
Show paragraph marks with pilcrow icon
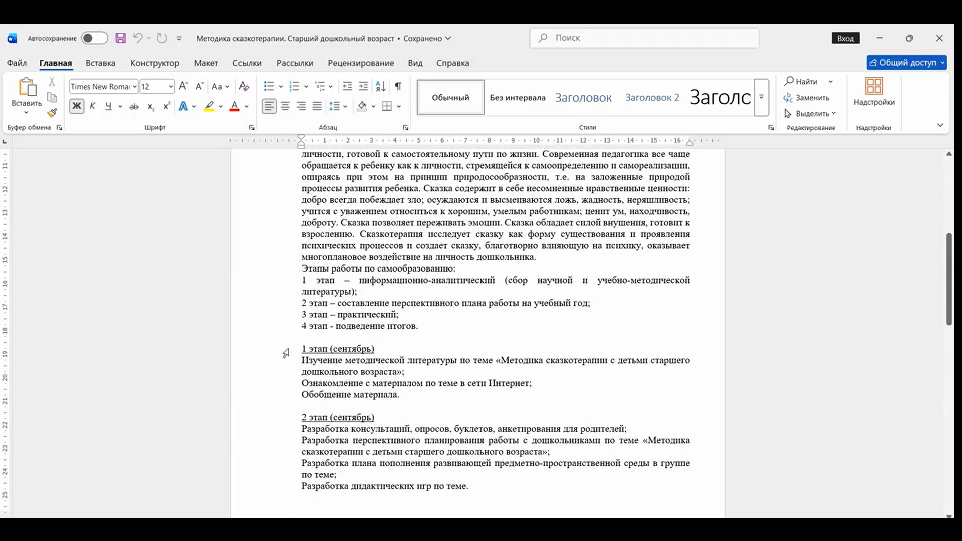click(x=398, y=86)
